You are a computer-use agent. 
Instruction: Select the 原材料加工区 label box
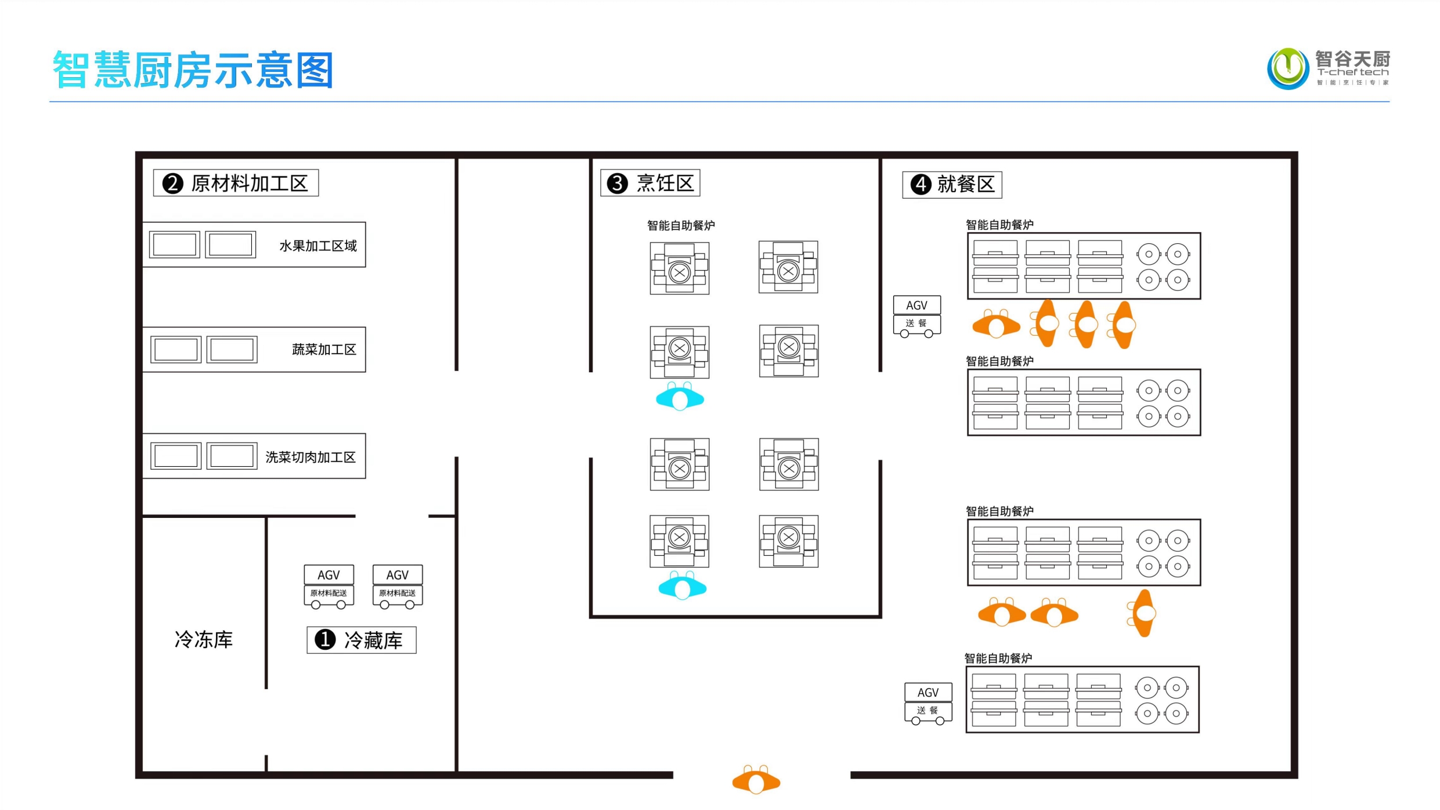click(236, 183)
